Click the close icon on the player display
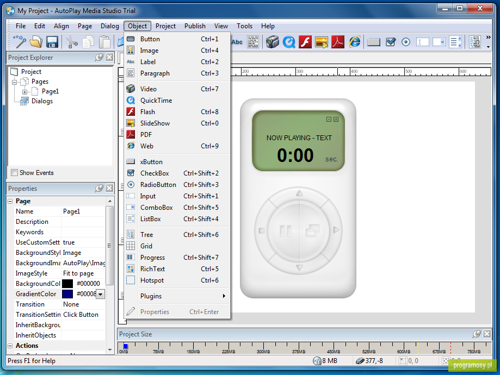Viewport: 500px width, 375px height. tap(336, 119)
